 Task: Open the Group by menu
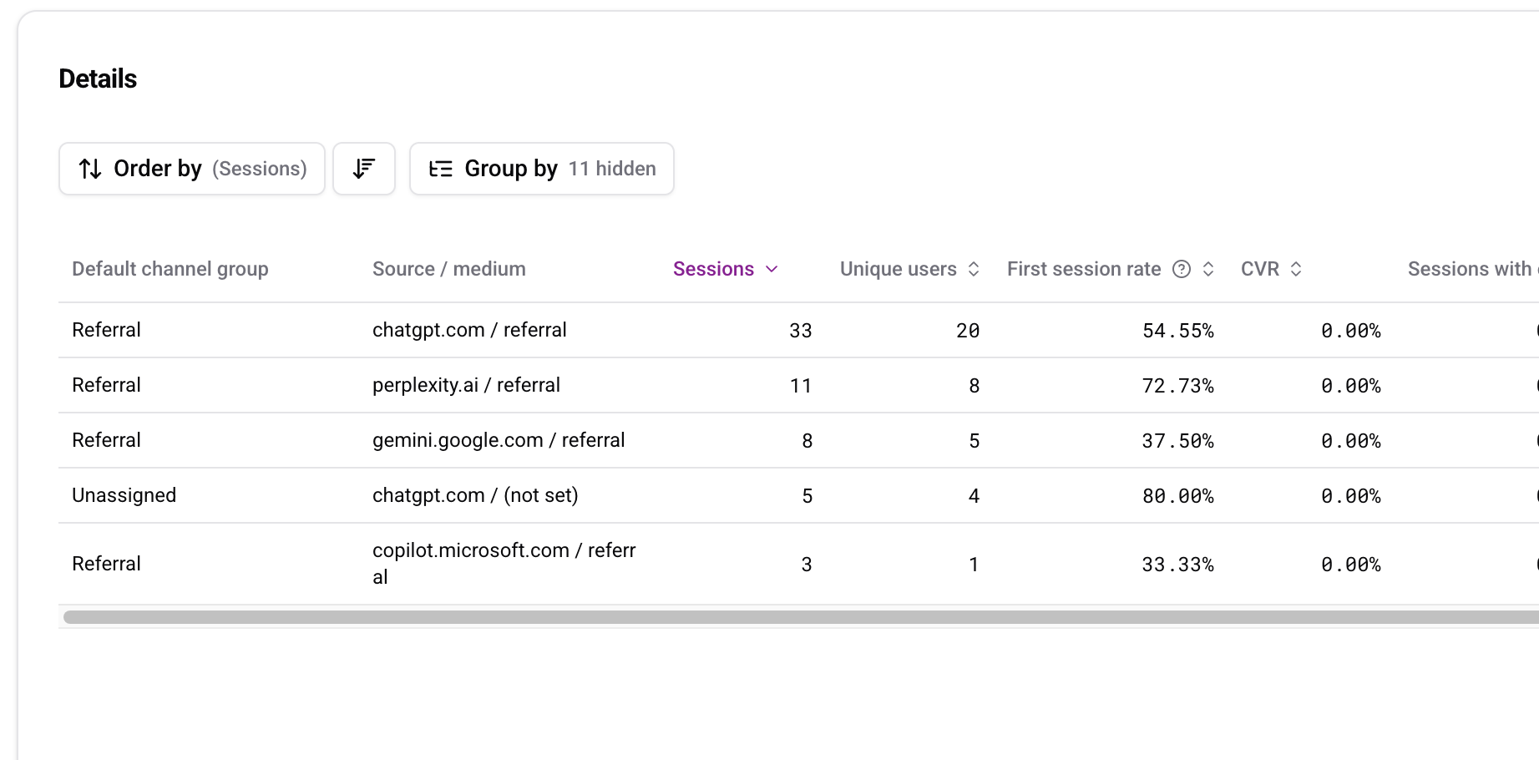coord(542,169)
